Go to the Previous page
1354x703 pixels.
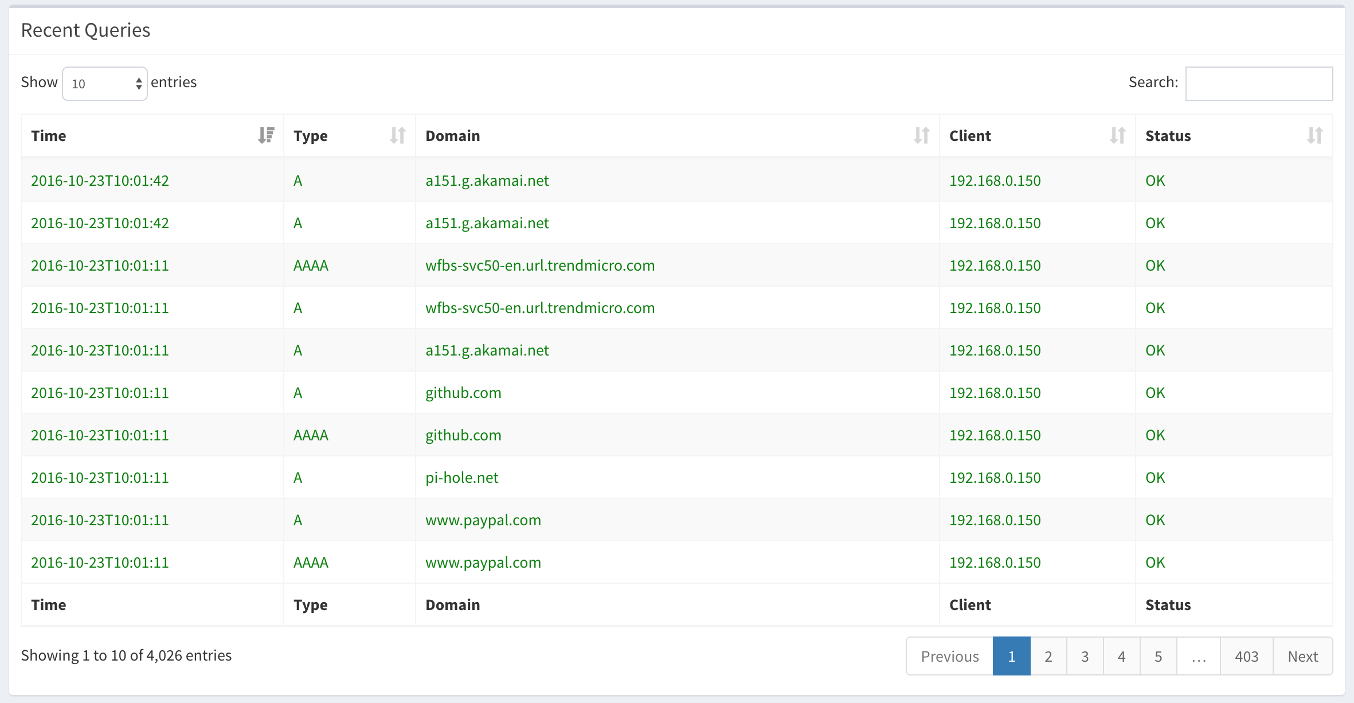[950, 656]
